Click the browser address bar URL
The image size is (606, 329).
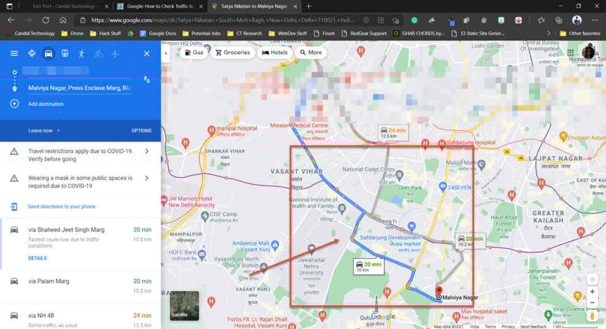[x=223, y=20]
